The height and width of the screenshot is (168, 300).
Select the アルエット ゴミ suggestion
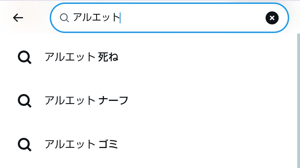click(x=148, y=144)
